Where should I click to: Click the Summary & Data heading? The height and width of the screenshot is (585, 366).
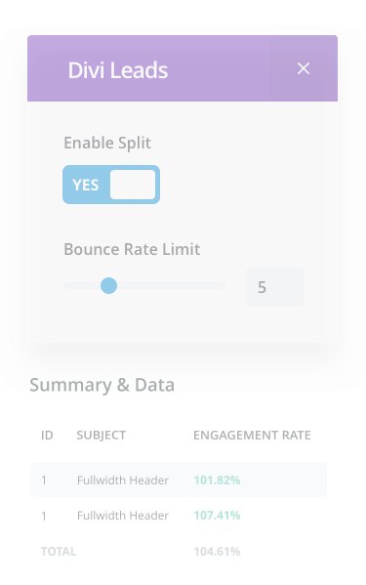click(x=102, y=385)
